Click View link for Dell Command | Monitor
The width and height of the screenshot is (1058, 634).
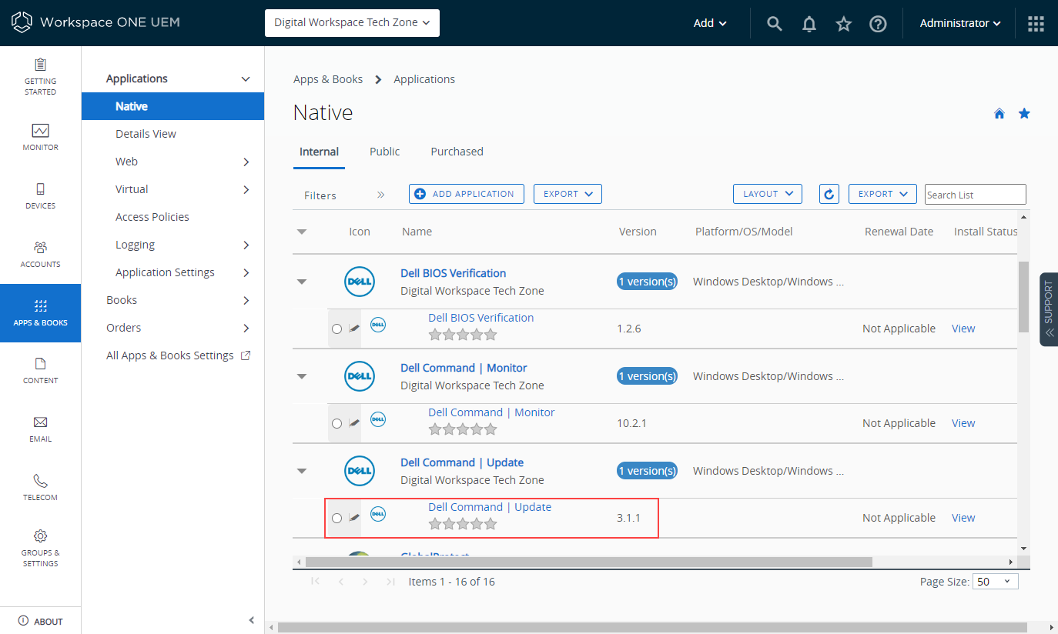coord(963,423)
